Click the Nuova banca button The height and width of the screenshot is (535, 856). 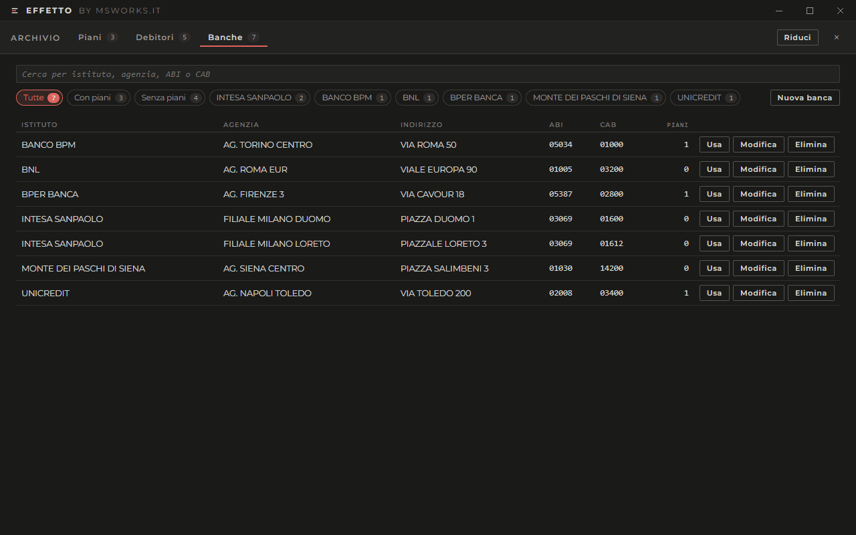click(805, 98)
